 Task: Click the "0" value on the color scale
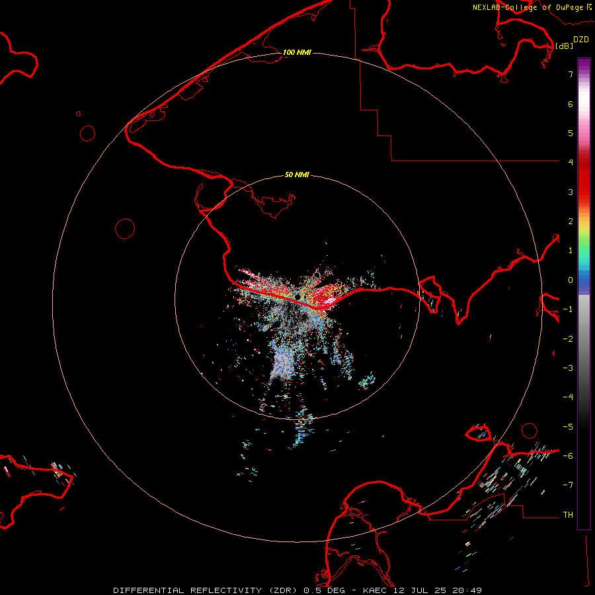click(x=571, y=280)
